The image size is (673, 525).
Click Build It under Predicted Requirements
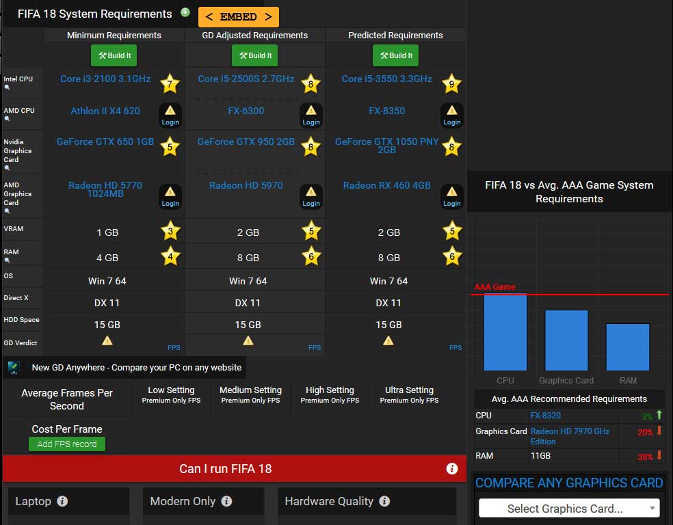coord(396,55)
